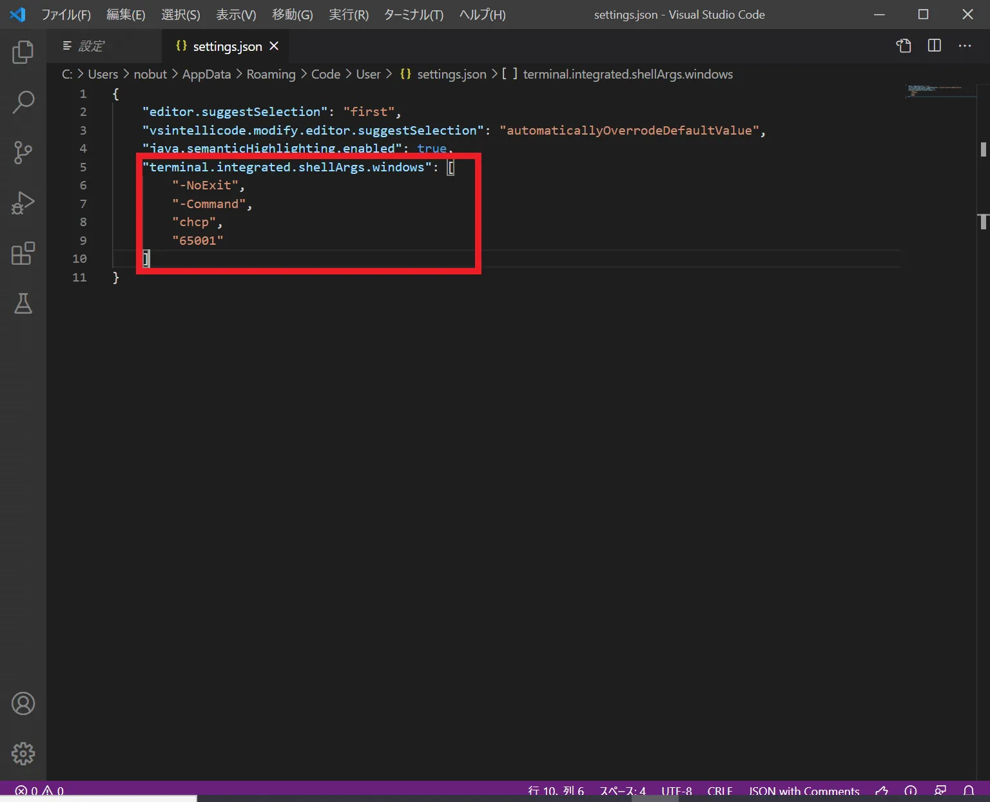This screenshot has height=802, width=990.
Task: Click the "vsintellicode.modify.editor.suggestSelection" key
Action: pyautogui.click(x=313, y=130)
